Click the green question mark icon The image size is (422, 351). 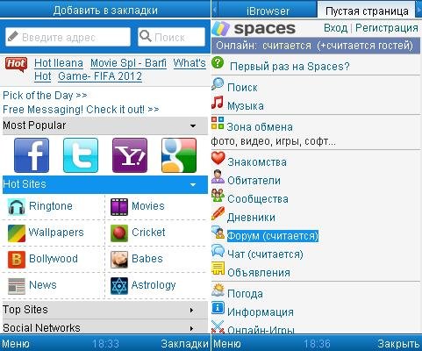pyautogui.click(x=218, y=63)
